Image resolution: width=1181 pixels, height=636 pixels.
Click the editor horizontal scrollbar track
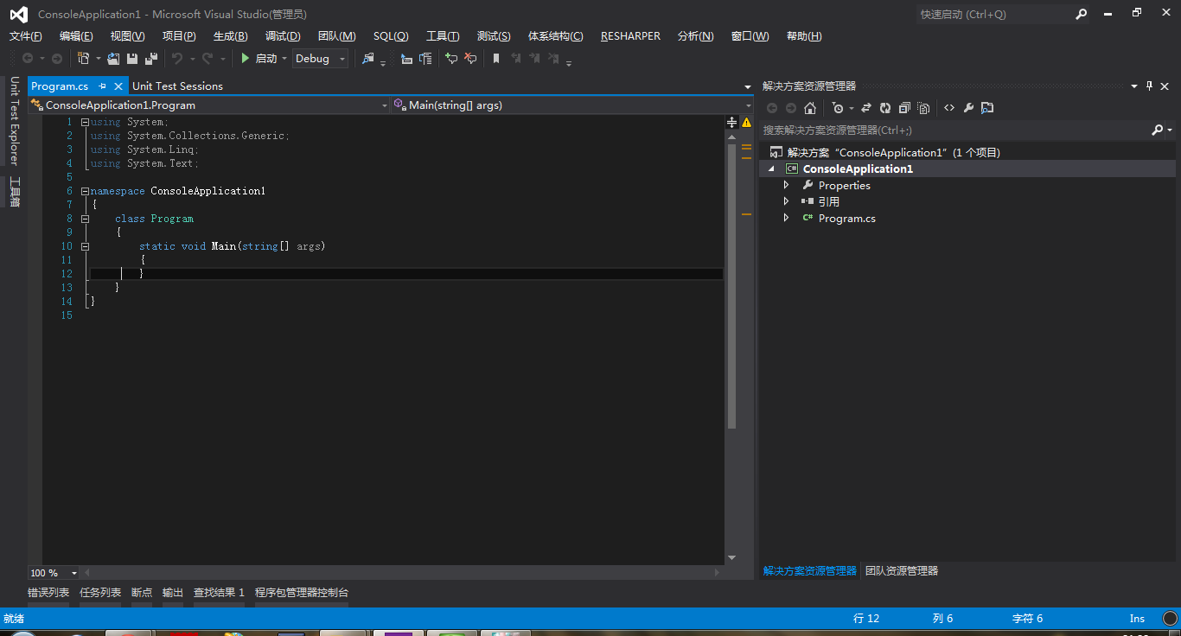click(402, 573)
